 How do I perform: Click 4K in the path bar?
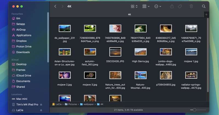100,104
